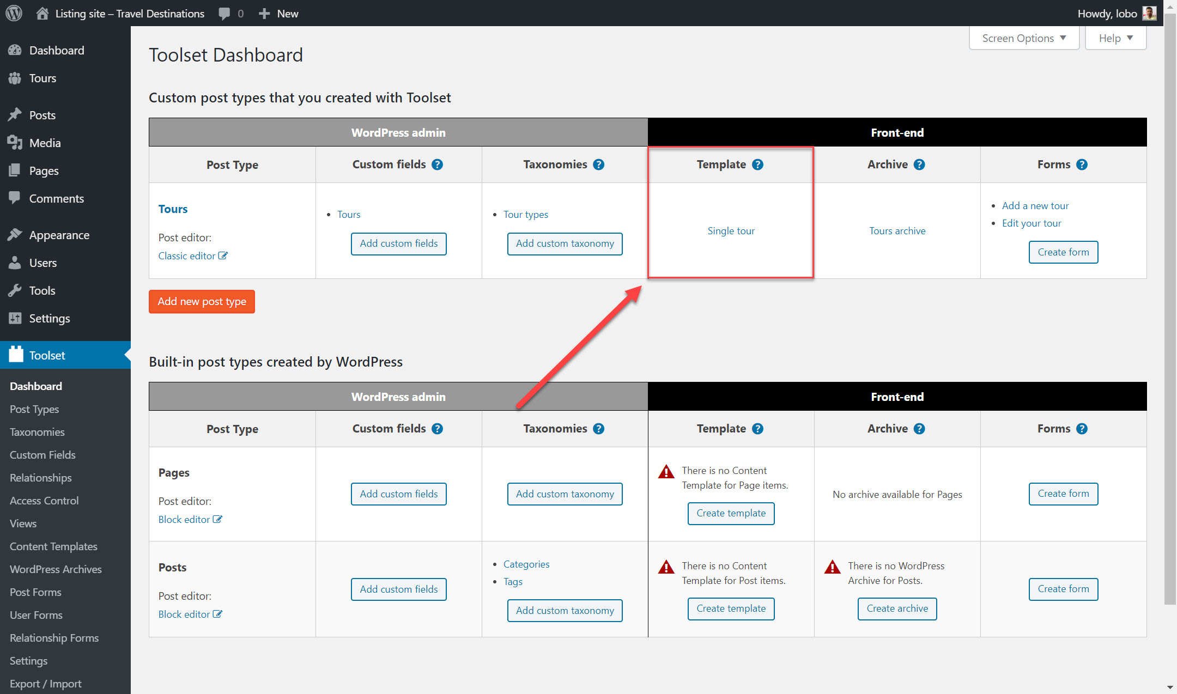
Task: Click Create form in the Posts row
Action: click(1063, 589)
